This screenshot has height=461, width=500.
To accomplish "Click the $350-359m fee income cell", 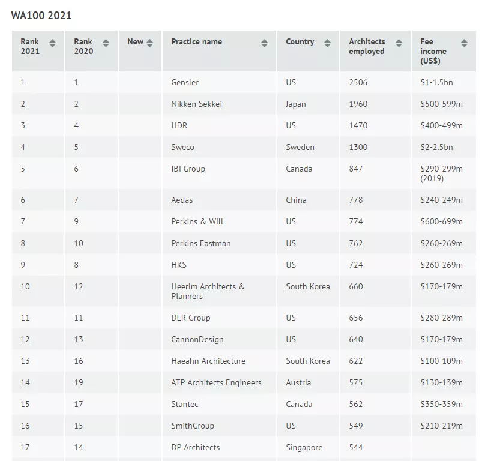I will [444, 404].
